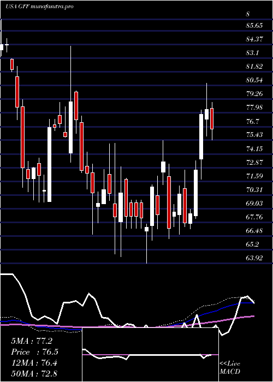
Task: Select the 71.59 price level label
Action: coord(254,176)
